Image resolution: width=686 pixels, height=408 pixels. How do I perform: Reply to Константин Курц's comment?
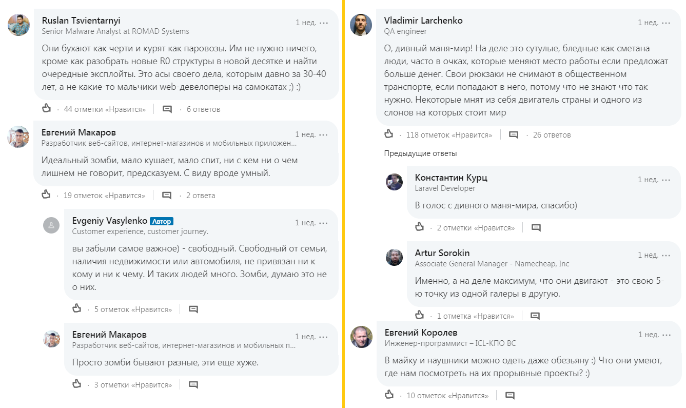(x=536, y=227)
